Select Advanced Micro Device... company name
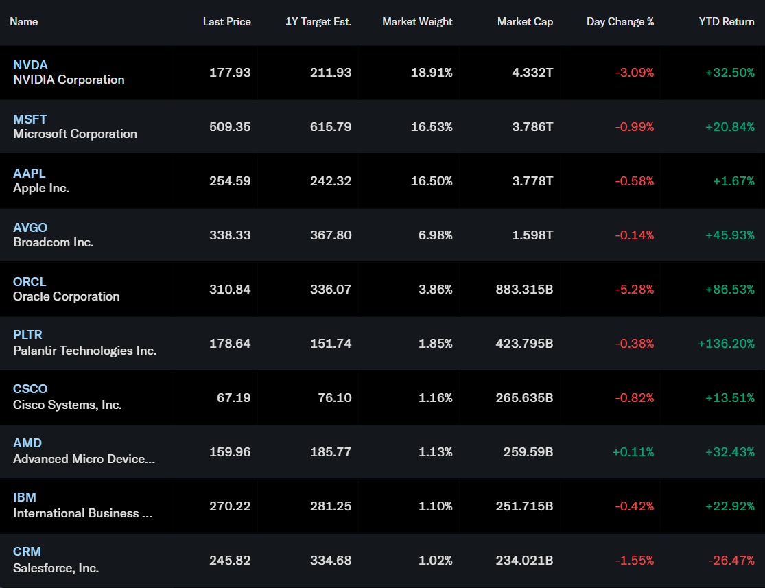The image size is (765, 588). pyautogui.click(x=84, y=459)
